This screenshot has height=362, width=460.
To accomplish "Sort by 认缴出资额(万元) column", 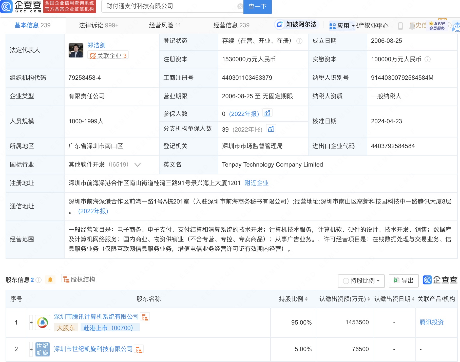I will coord(369,299).
